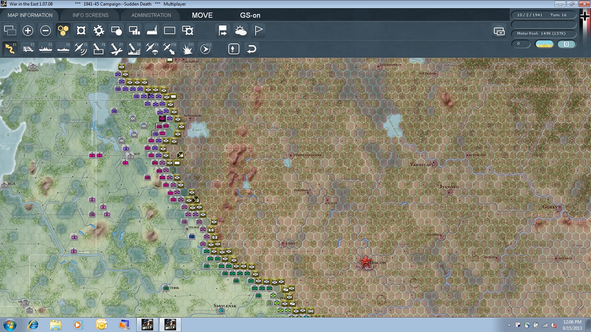Viewport: 591px width, 332px height.
Task: Select the MAP INFORMATION tab
Action: (x=30, y=15)
